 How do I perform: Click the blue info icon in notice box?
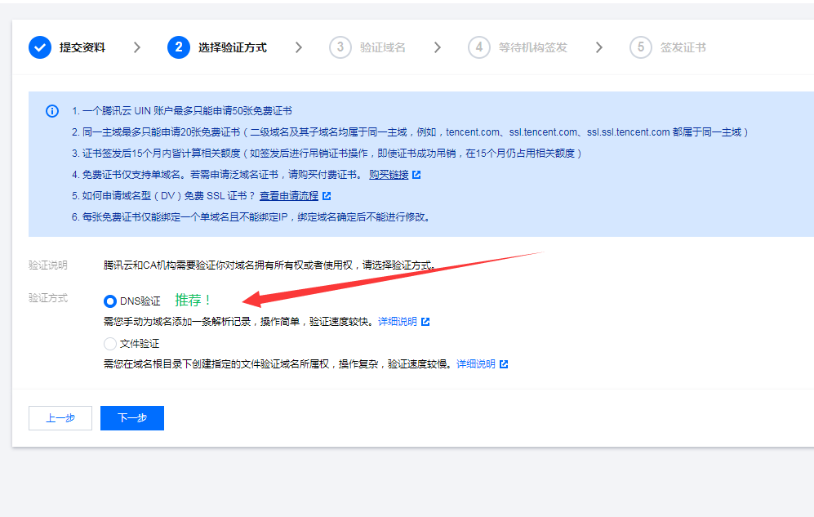(52, 111)
